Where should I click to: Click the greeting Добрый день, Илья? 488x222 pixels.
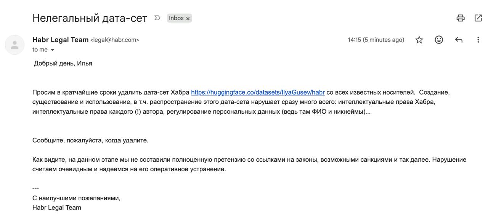(63, 63)
